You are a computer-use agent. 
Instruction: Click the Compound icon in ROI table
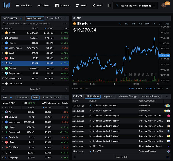pos(7,132)
